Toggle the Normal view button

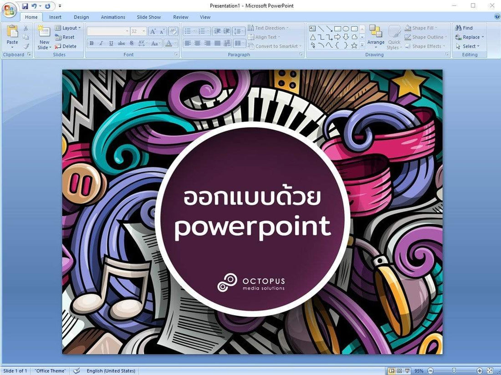pos(391,371)
